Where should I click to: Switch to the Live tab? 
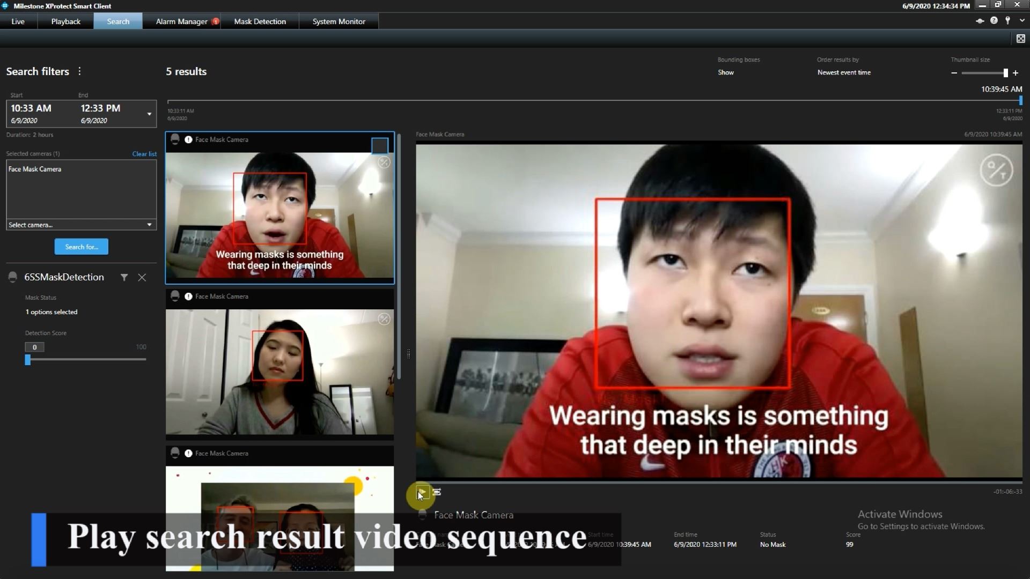[x=18, y=21]
